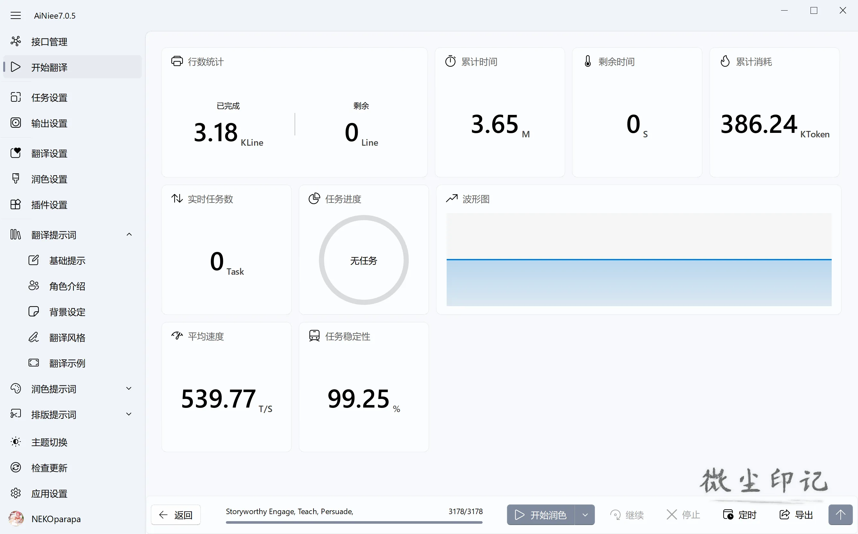Click the 386.24 KToken value

tap(775, 125)
